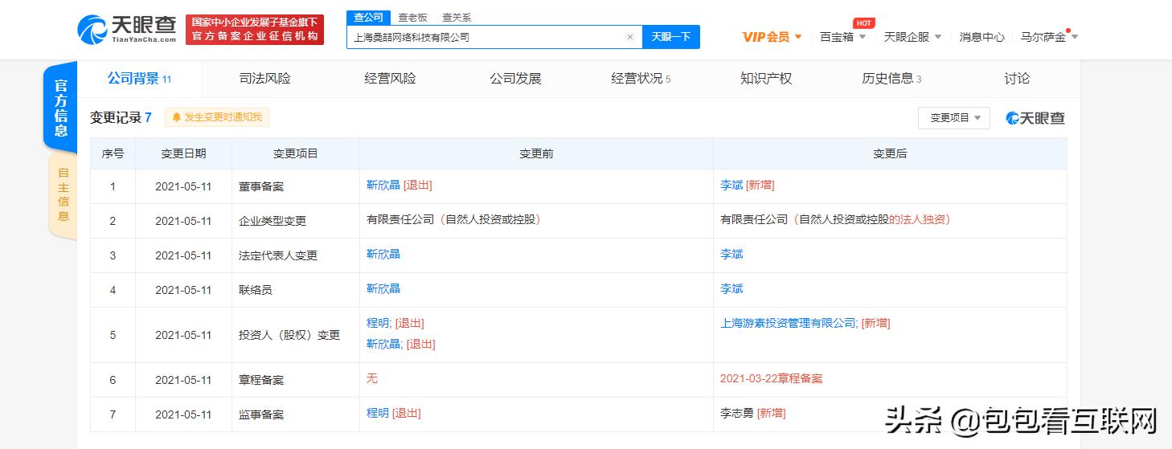Switch to the 经营状况 tab
The image size is (1172, 449).
pyautogui.click(x=641, y=79)
